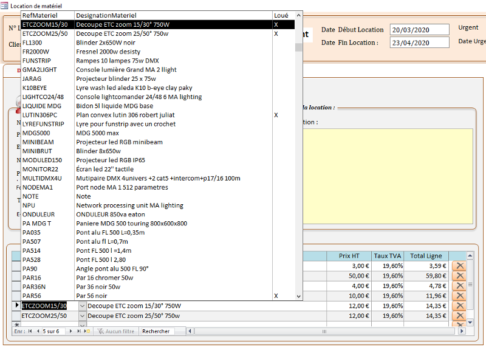
Task: Select LUTIN306PC Plan convex item
Action: pos(158,115)
